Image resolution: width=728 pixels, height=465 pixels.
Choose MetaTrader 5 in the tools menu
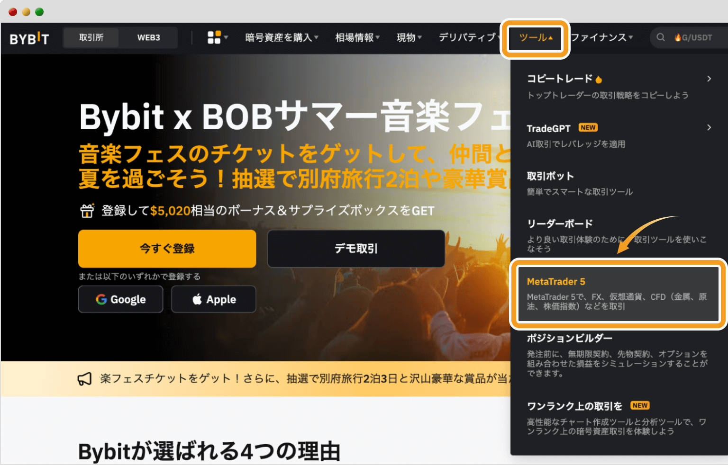[618, 294]
